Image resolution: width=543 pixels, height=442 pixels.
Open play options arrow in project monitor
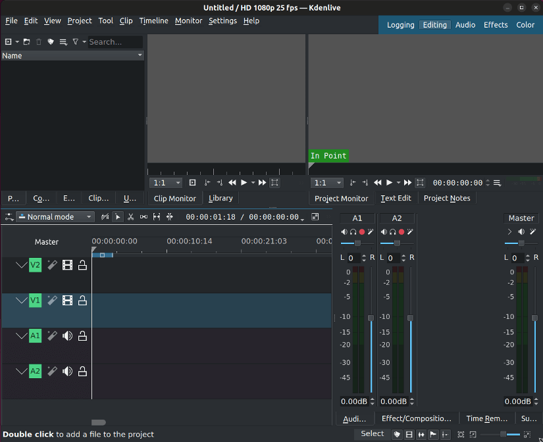click(x=398, y=183)
